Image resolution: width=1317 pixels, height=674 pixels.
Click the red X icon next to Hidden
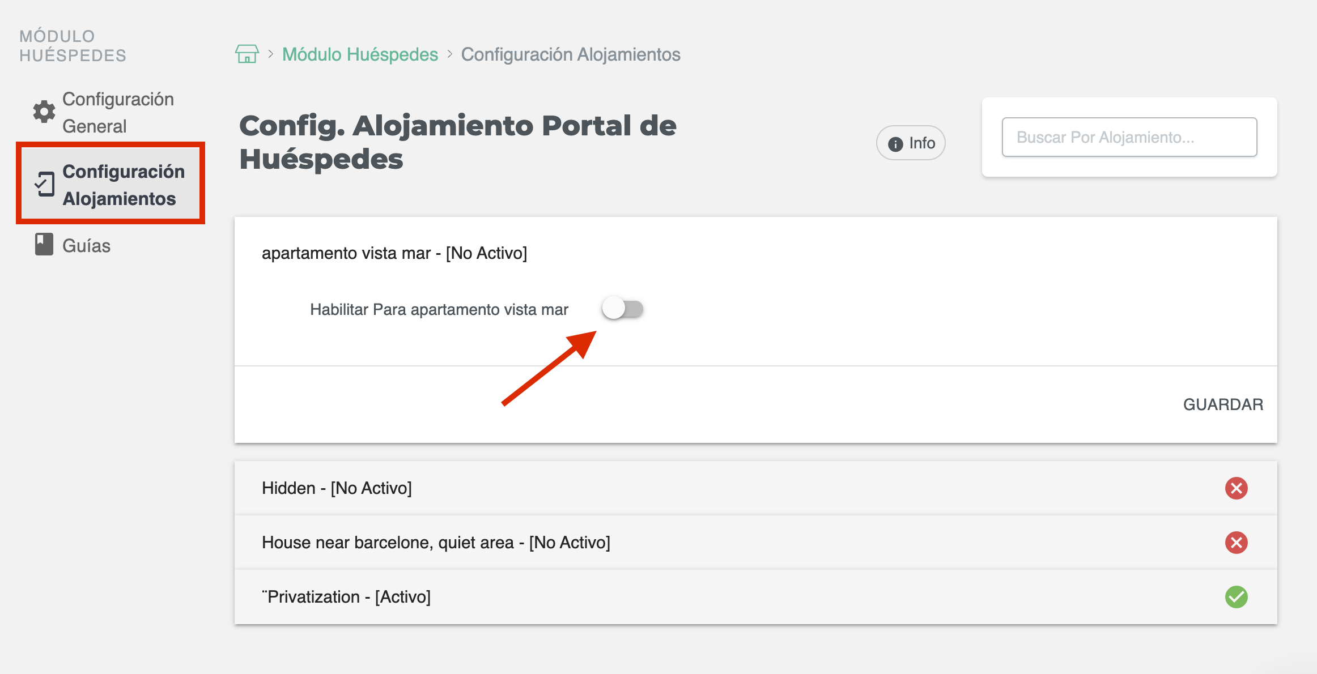click(x=1237, y=488)
